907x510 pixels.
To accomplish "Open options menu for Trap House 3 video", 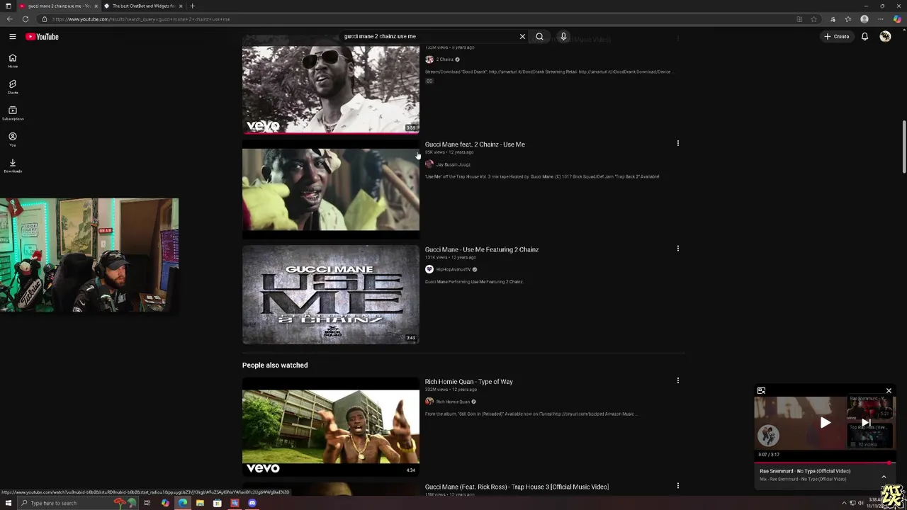I will pyautogui.click(x=677, y=486).
